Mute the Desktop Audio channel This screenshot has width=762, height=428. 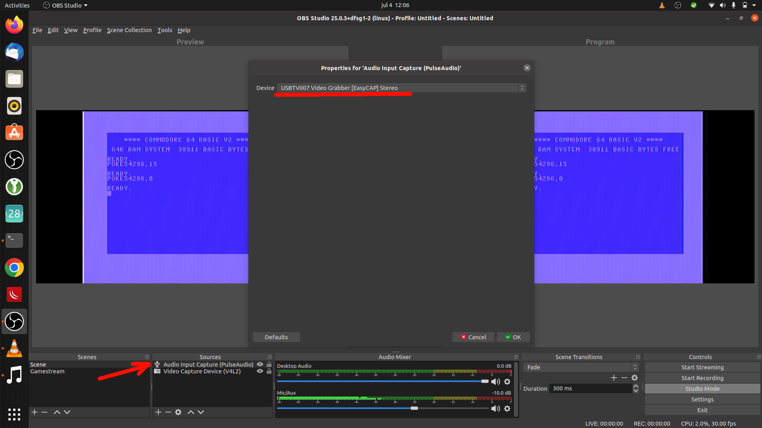click(496, 382)
